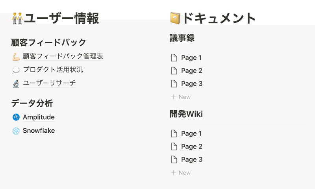The width and height of the screenshot is (315, 189).
Task: Click the thought cloud icon beside プロダクト活用状況
Action: pyautogui.click(x=16, y=70)
